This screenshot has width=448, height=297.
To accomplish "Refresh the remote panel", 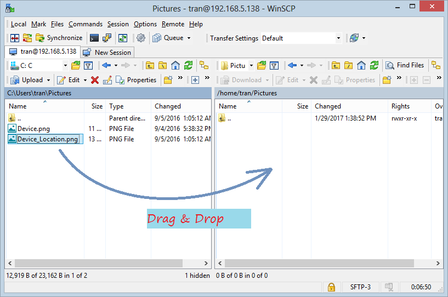I will (375, 66).
